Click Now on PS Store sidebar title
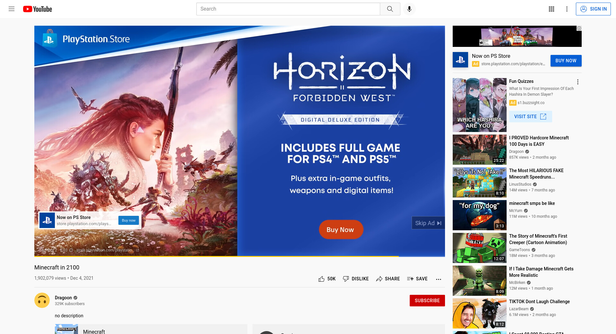Viewport: 616px width, 334px height. [x=491, y=56]
